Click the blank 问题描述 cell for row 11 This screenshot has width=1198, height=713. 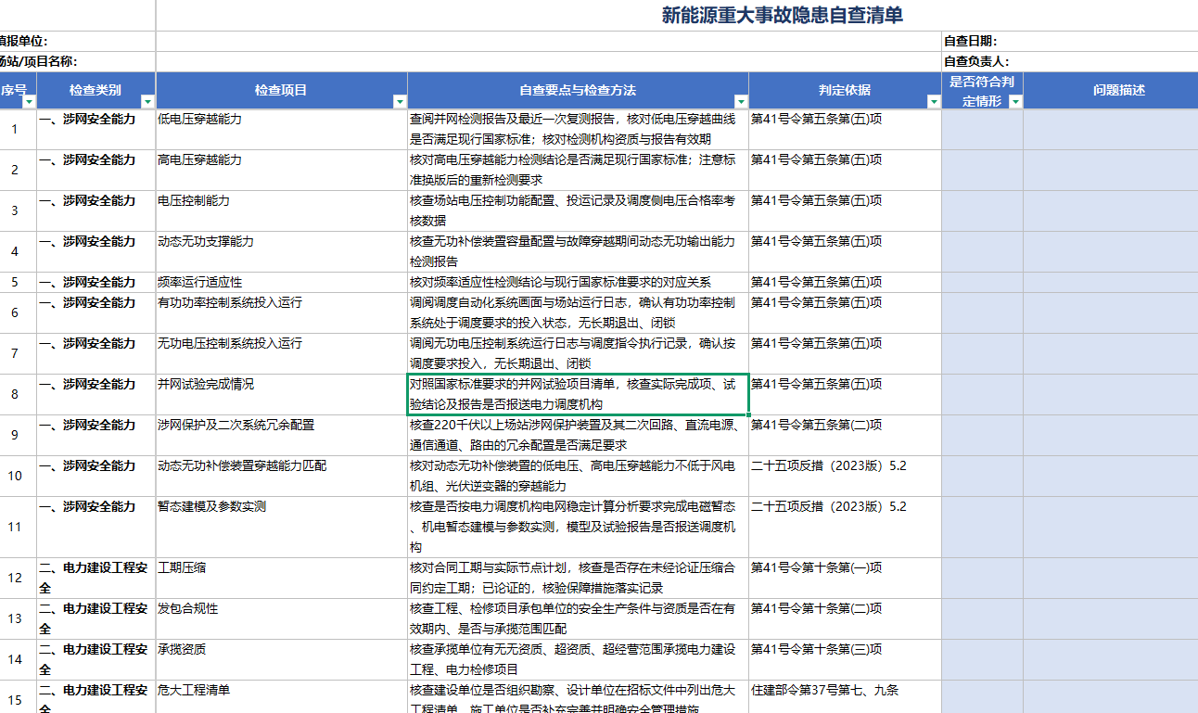pyautogui.click(x=1111, y=527)
